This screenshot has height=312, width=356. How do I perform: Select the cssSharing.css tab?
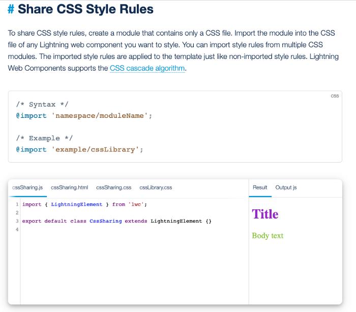(x=114, y=188)
